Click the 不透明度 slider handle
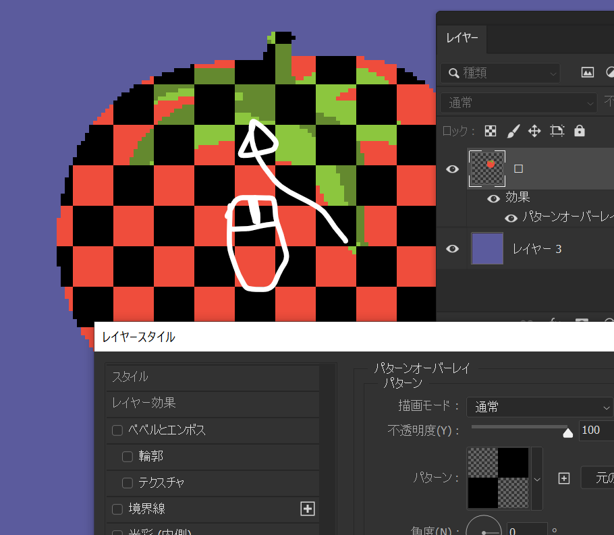 coord(568,432)
